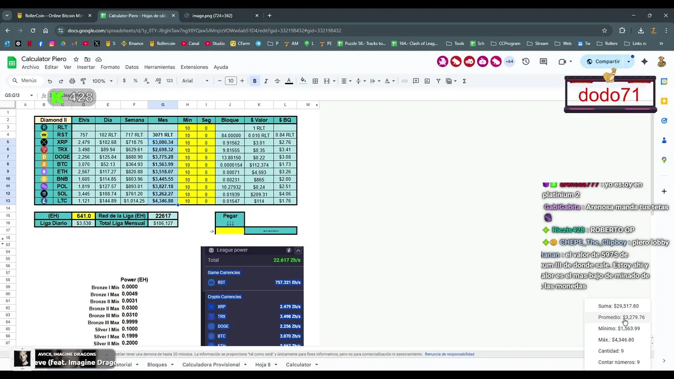Open the horizontal align dropdown
This screenshot has height=379, width=674.
345,81
